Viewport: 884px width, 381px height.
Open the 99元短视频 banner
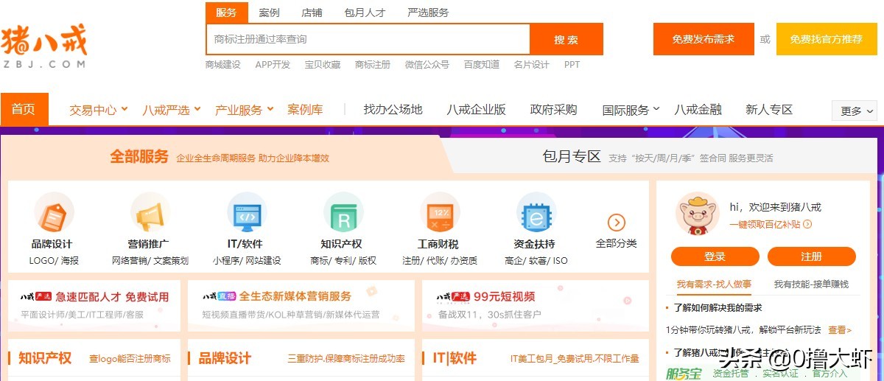coord(536,305)
